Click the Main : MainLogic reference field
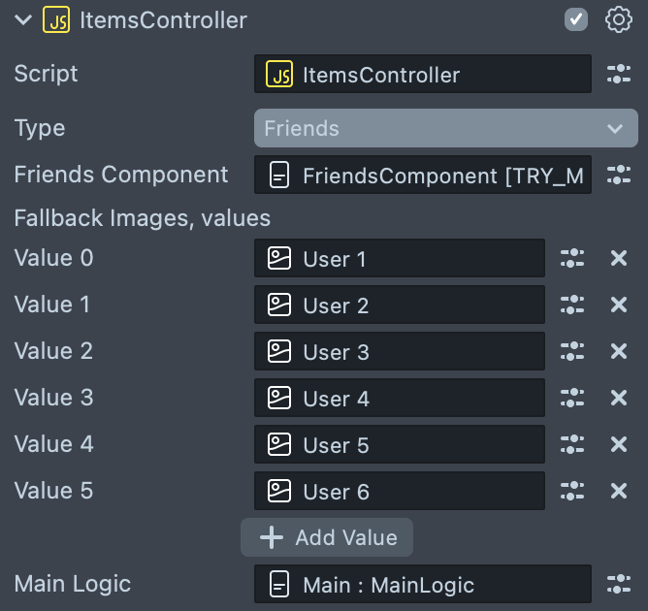The image size is (648, 611). click(422, 584)
